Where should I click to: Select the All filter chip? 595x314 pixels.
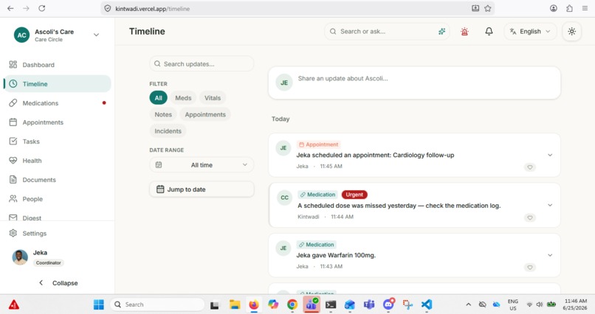pyautogui.click(x=158, y=98)
